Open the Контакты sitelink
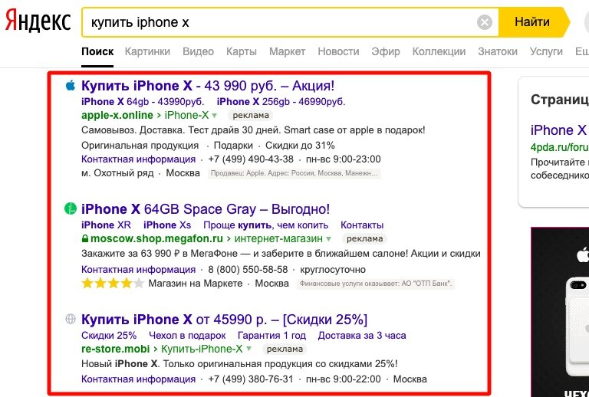 click(362, 225)
